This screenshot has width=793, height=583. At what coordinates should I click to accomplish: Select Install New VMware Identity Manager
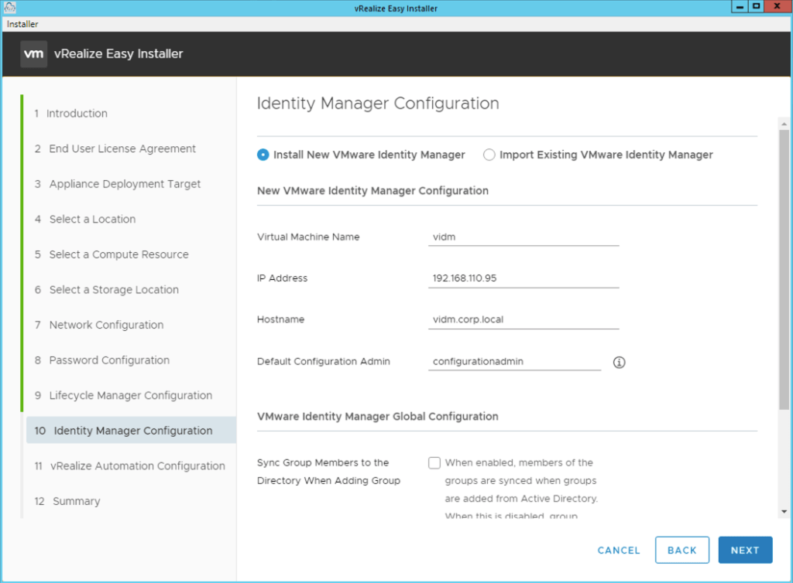point(263,155)
